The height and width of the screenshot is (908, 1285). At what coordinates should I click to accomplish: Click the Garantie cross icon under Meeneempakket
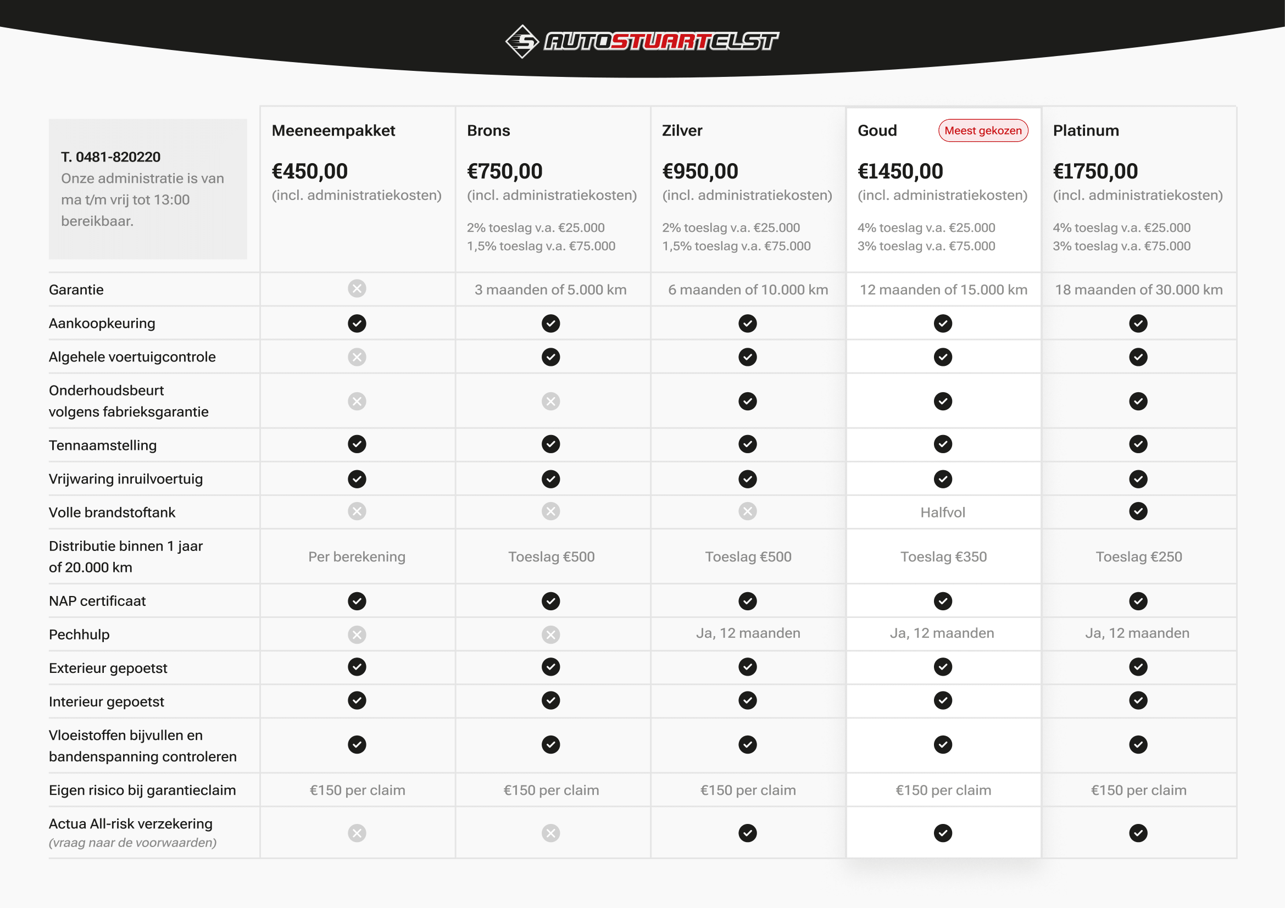(x=357, y=289)
